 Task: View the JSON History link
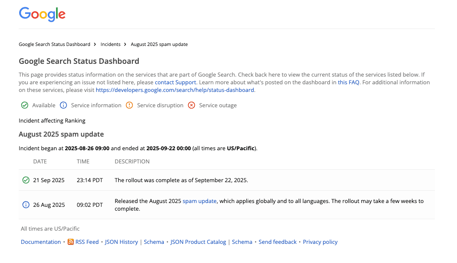click(121, 242)
